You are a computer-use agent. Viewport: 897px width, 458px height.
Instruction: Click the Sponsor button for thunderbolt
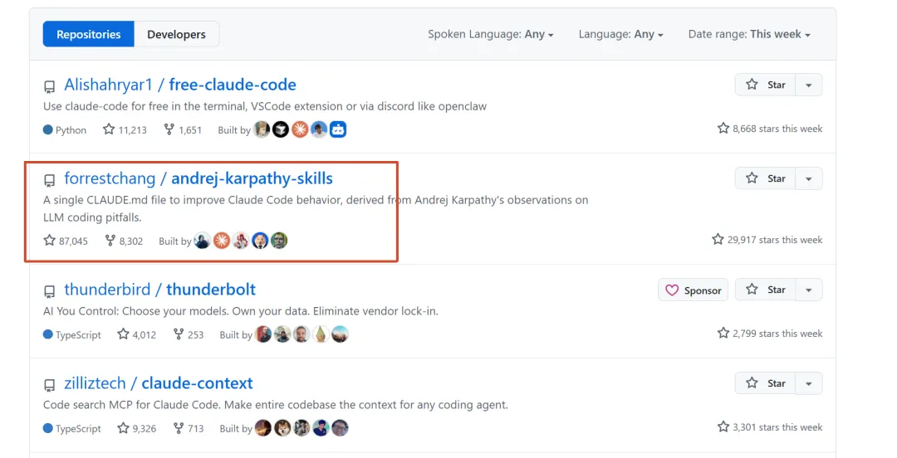[x=693, y=290]
